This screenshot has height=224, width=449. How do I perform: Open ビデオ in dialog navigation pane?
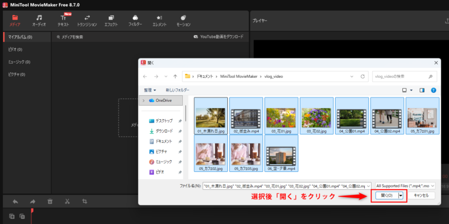[161, 172]
